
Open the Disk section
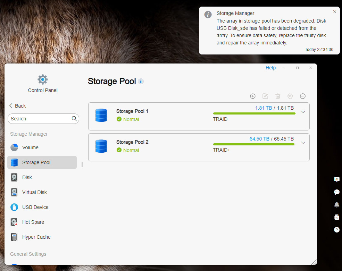click(42, 177)
